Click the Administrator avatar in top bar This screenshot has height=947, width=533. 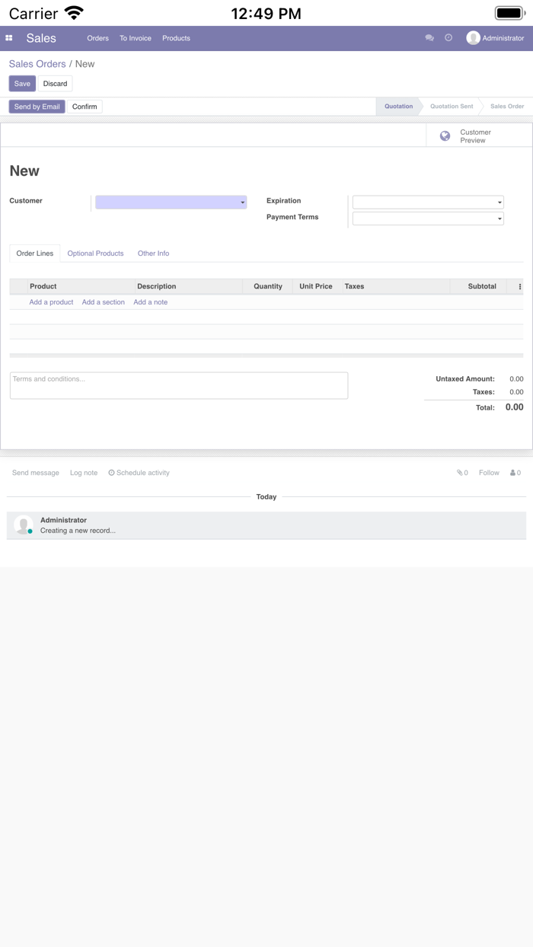473,38
